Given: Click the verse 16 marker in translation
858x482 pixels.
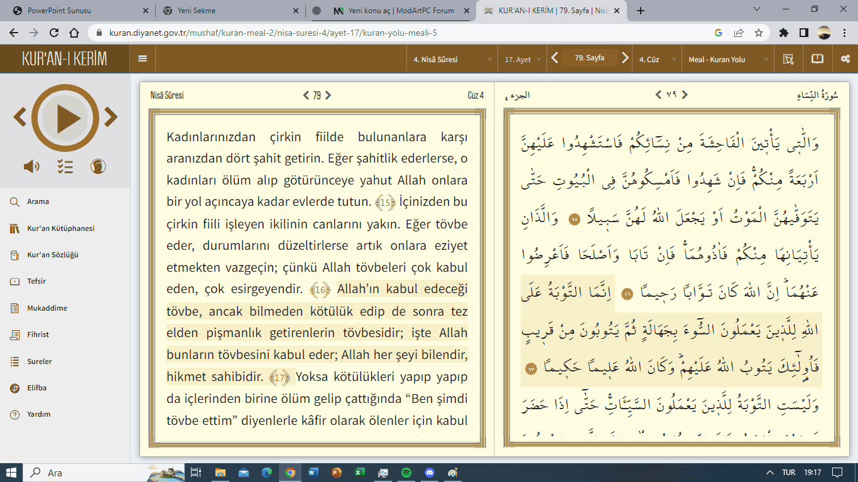Looking at the screenshot, I should (x=321, y=290).
